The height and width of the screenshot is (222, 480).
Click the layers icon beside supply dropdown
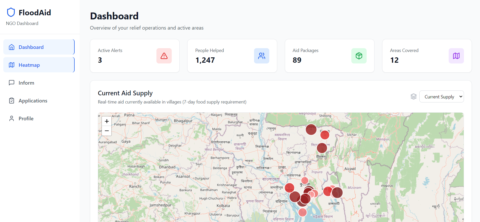pos(414,97)
